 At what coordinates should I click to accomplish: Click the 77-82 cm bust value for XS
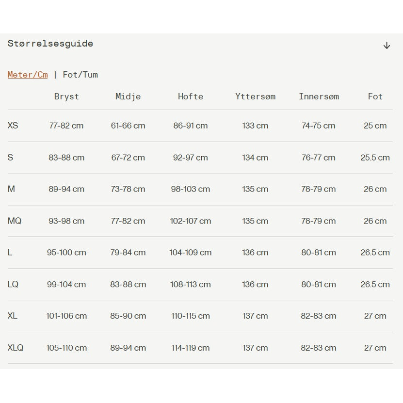point(66,126)
